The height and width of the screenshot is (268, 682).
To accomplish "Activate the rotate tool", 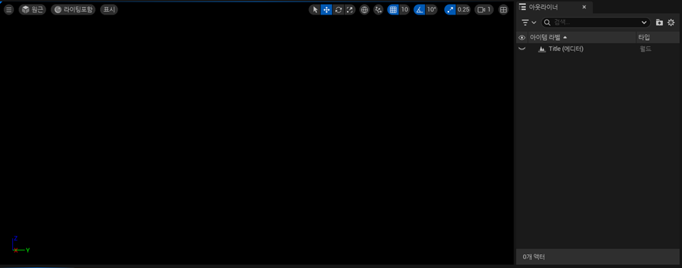I will [x=338, y=9].
